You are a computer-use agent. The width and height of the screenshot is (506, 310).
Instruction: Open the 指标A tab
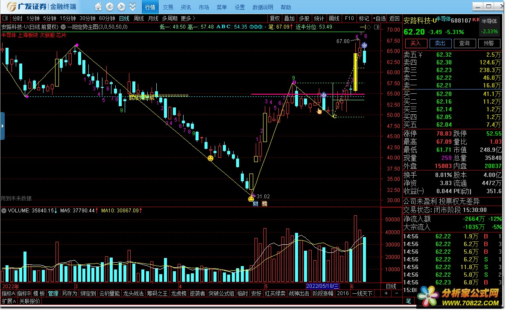[9, 293]
